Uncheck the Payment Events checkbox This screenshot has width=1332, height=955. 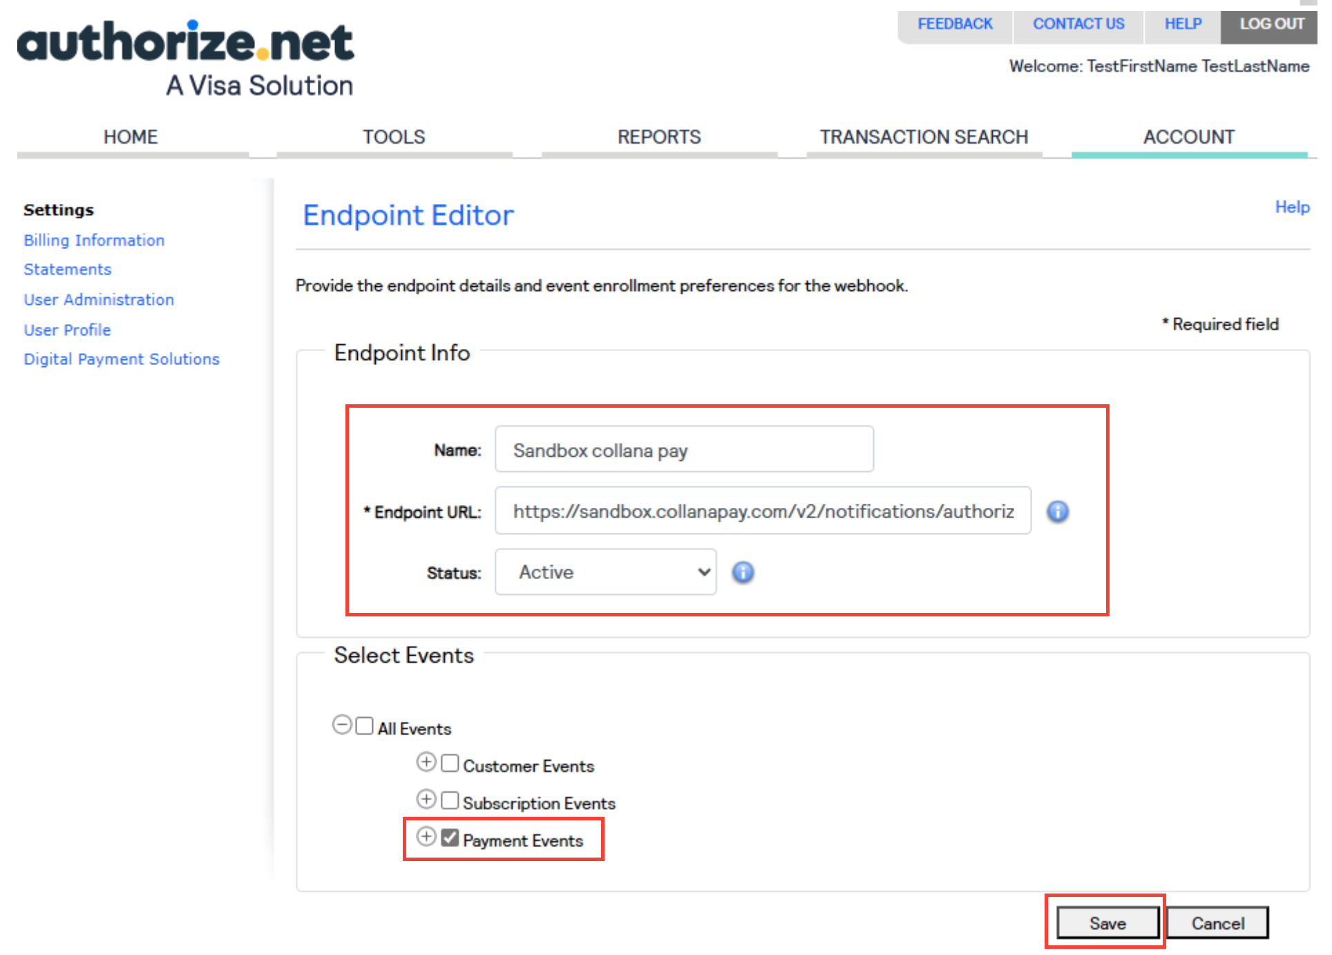click(x=450, y=838)
